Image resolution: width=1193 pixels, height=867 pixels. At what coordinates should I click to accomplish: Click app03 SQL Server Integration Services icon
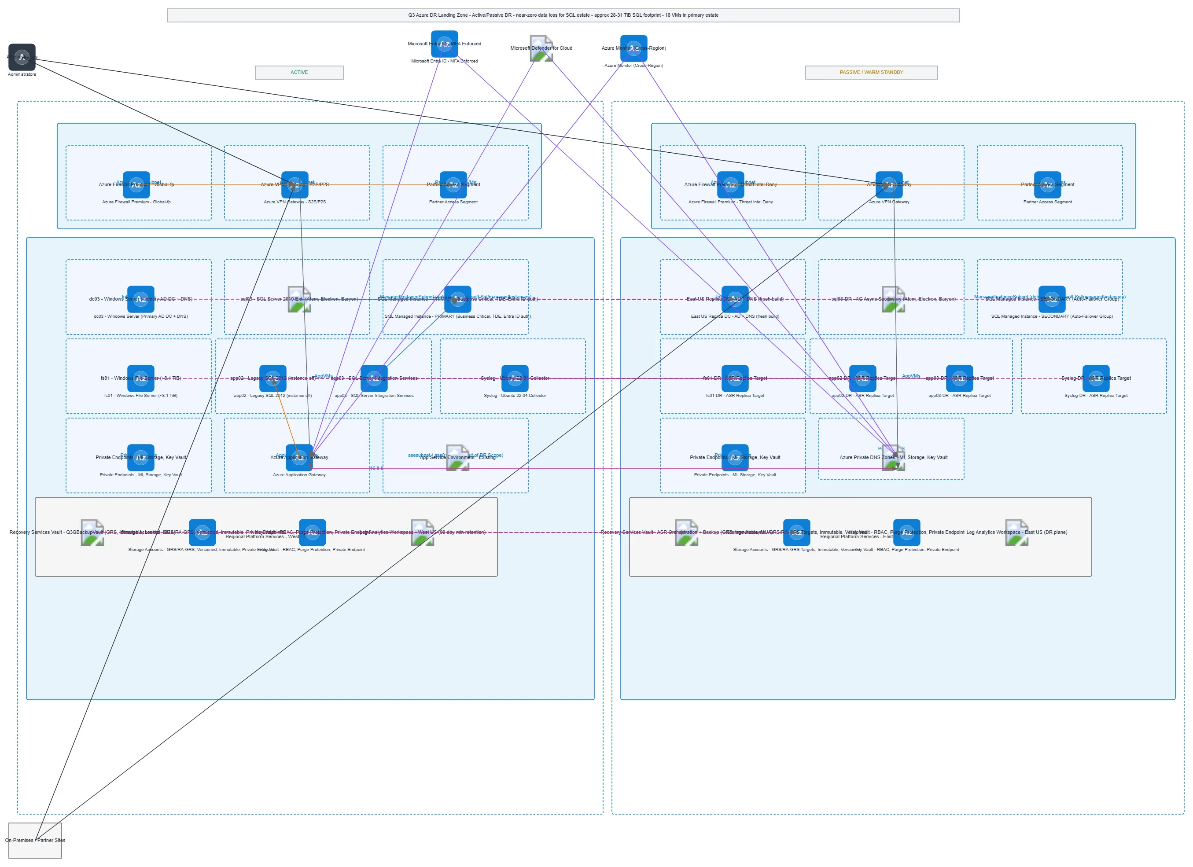(374, 378)
